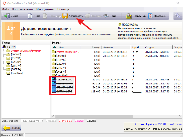Click System Volume Inf... folder icon in files

click(54, 52)
